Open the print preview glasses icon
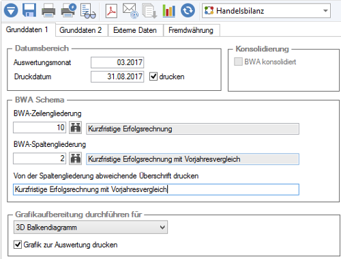The width and height of the screenshot is (341, 259). pyautogui.click(x=88, y=11)
